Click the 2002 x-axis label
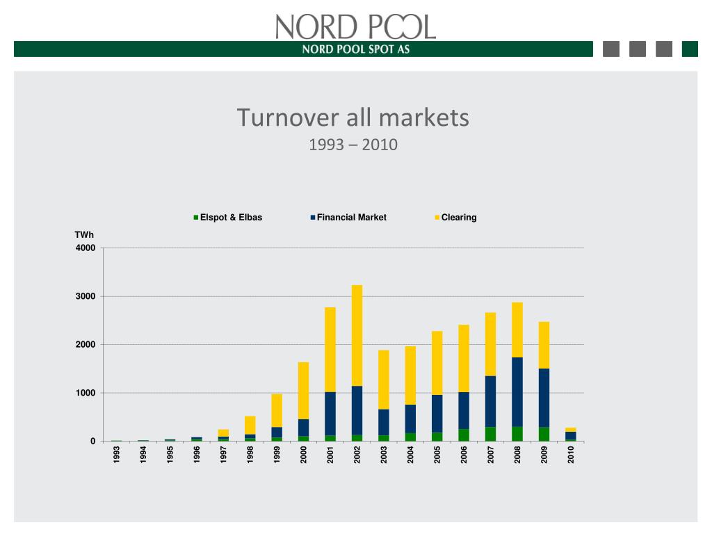 [x=357, y=455]
